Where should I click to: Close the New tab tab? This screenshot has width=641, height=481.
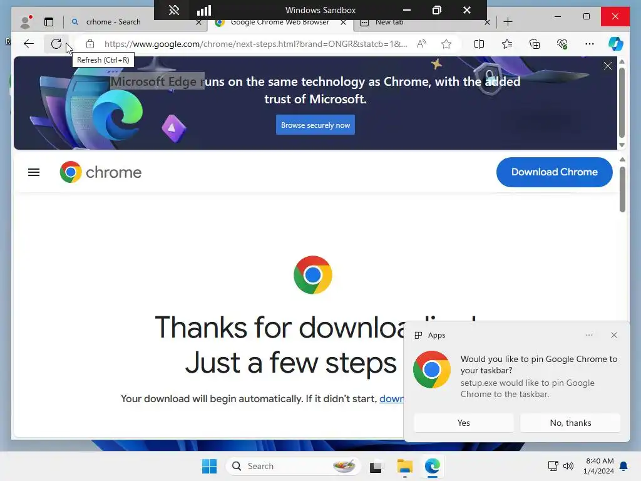pos(487,23)
